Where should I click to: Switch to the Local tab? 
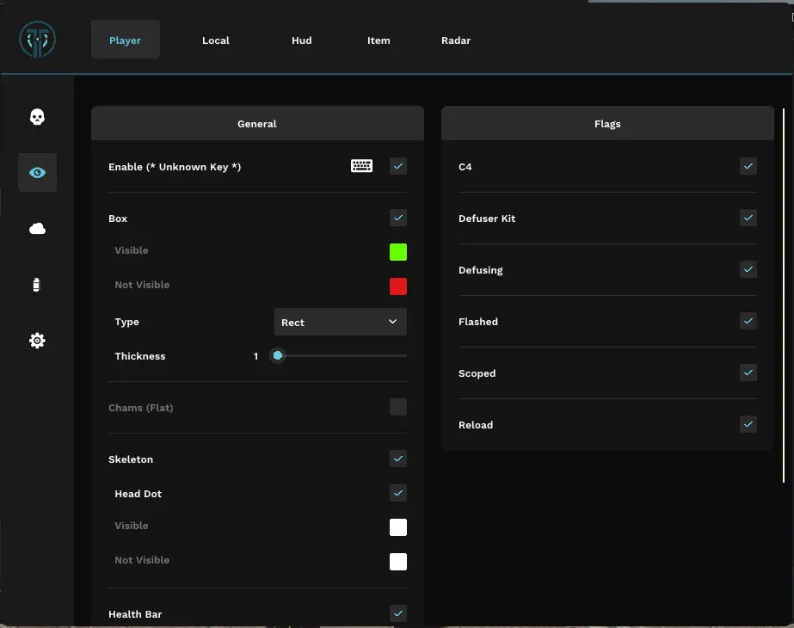(216, 40)
